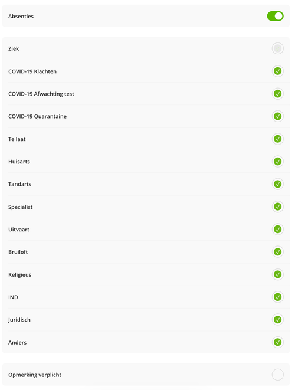Deselect the Juridisch reason
295x390 pixels.
(277, 320)
